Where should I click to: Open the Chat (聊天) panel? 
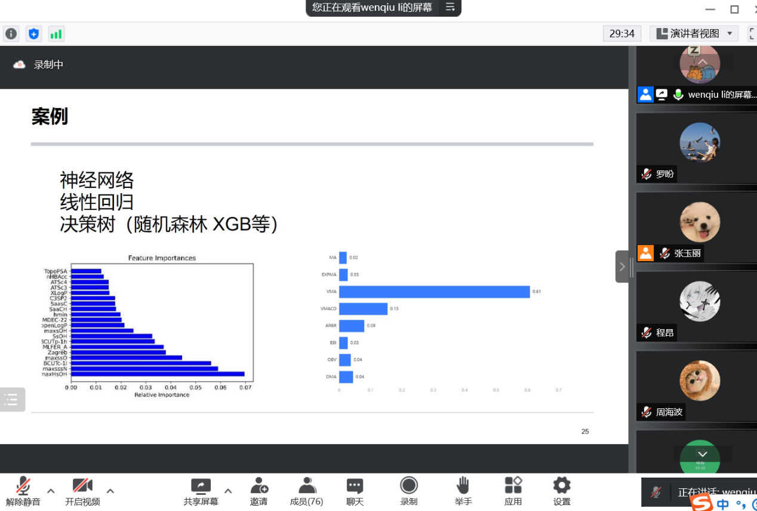(x=355, y=491)
